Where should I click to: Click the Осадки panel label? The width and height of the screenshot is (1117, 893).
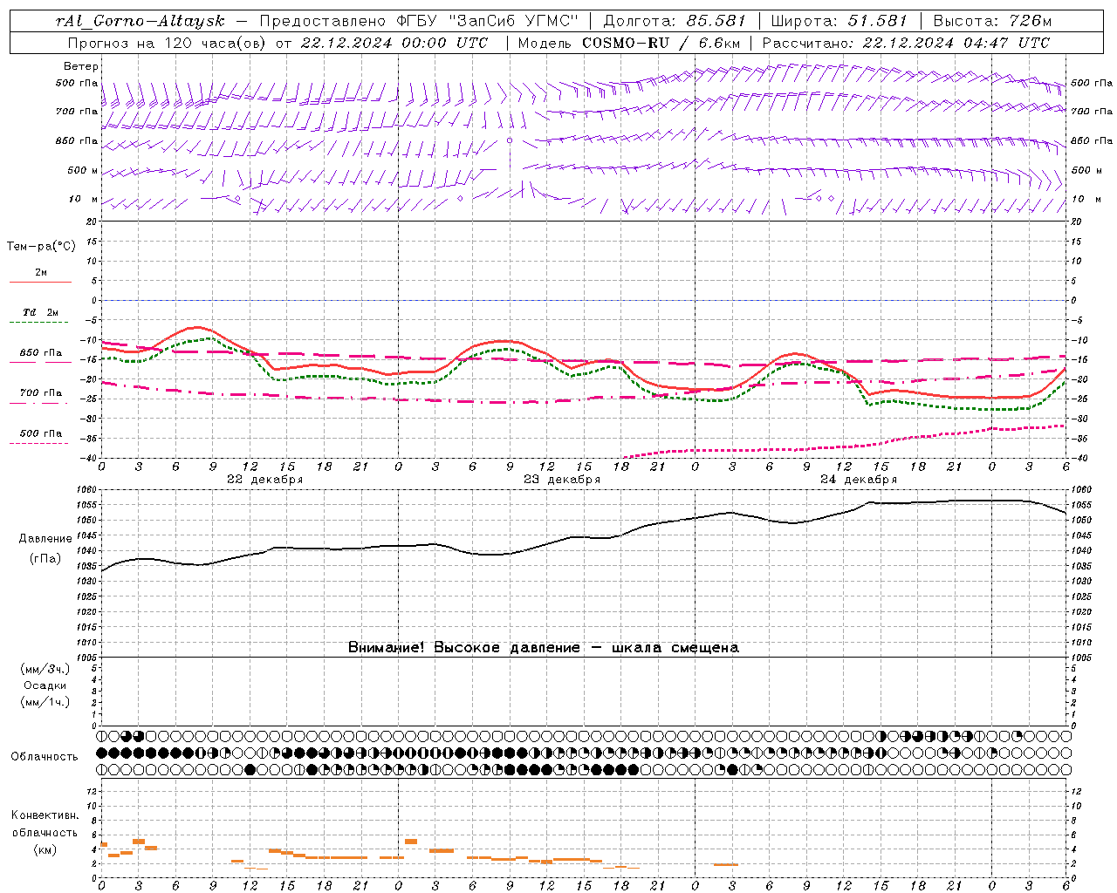pos(45,685)
